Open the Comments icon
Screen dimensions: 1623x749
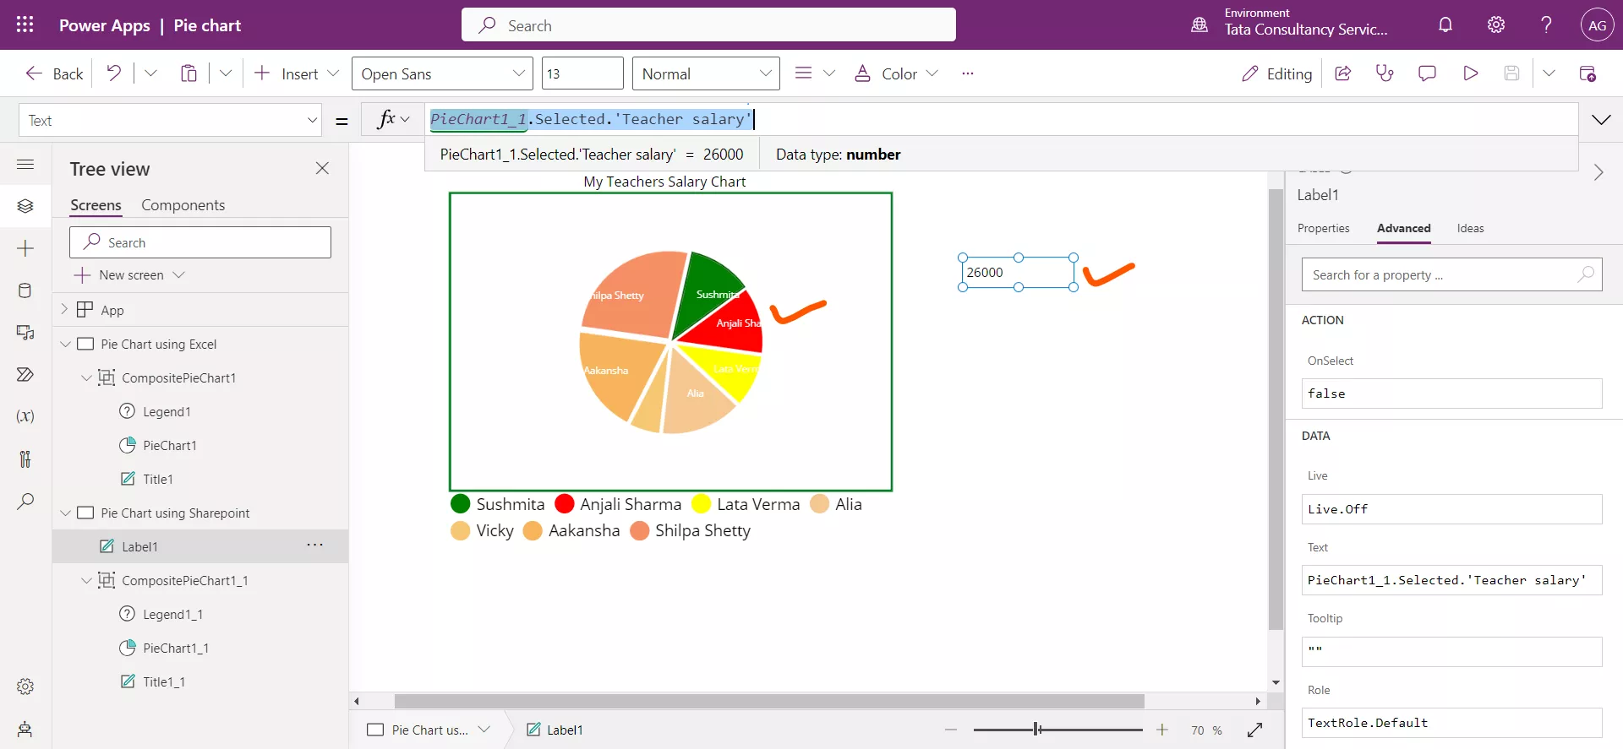click(1427, 73)
